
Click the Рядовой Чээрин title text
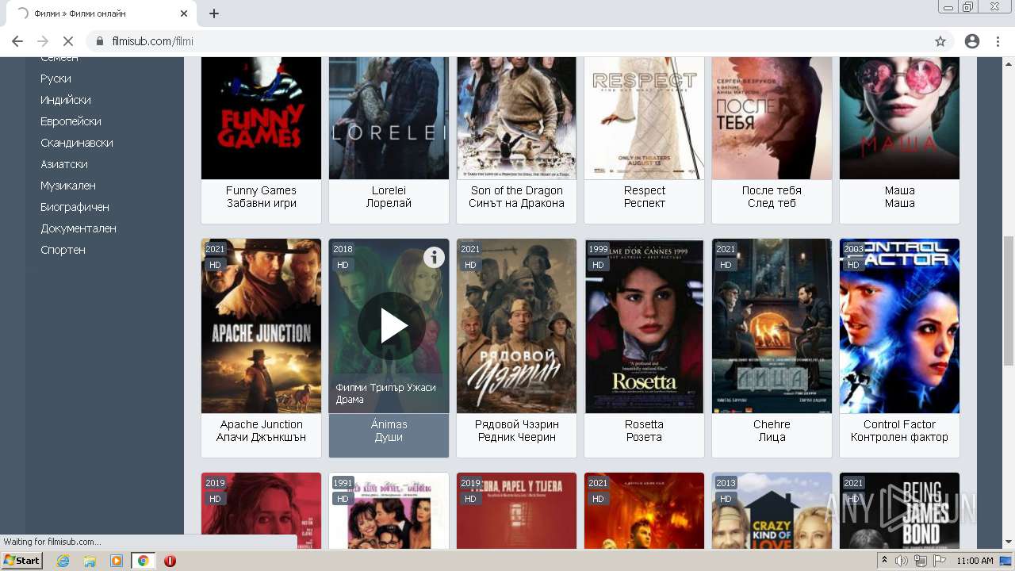[516, 431]
